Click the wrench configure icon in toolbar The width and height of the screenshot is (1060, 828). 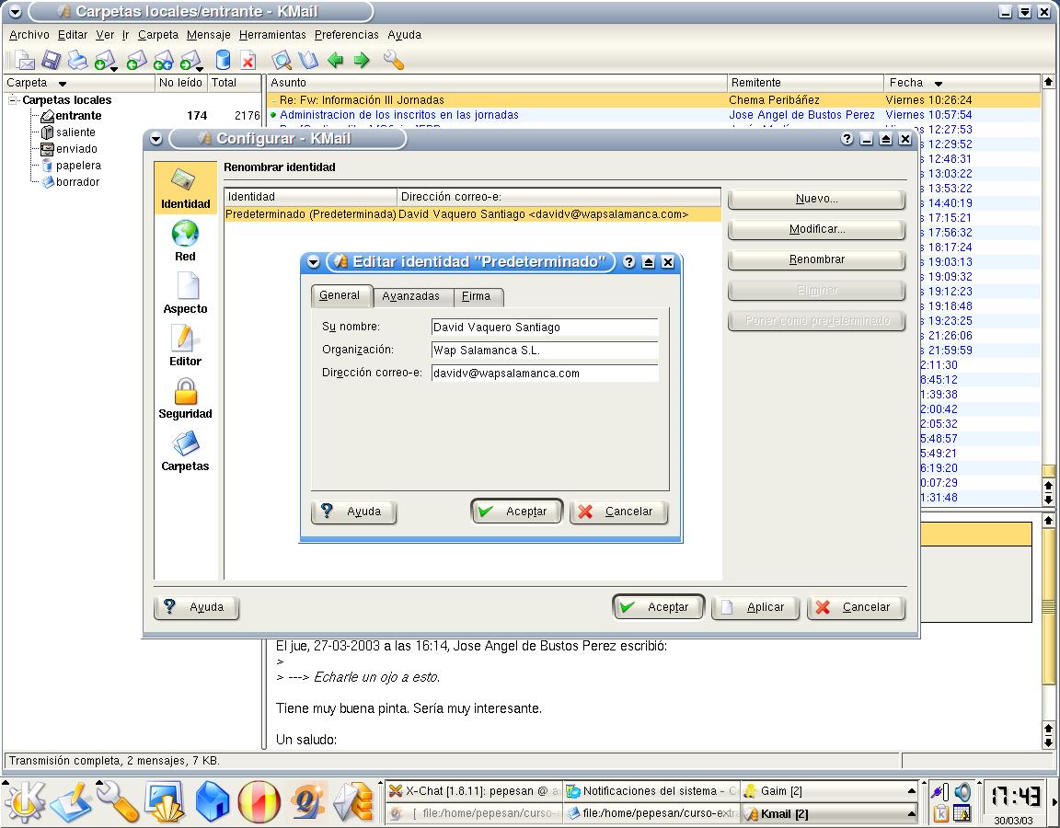click(393, 61)
